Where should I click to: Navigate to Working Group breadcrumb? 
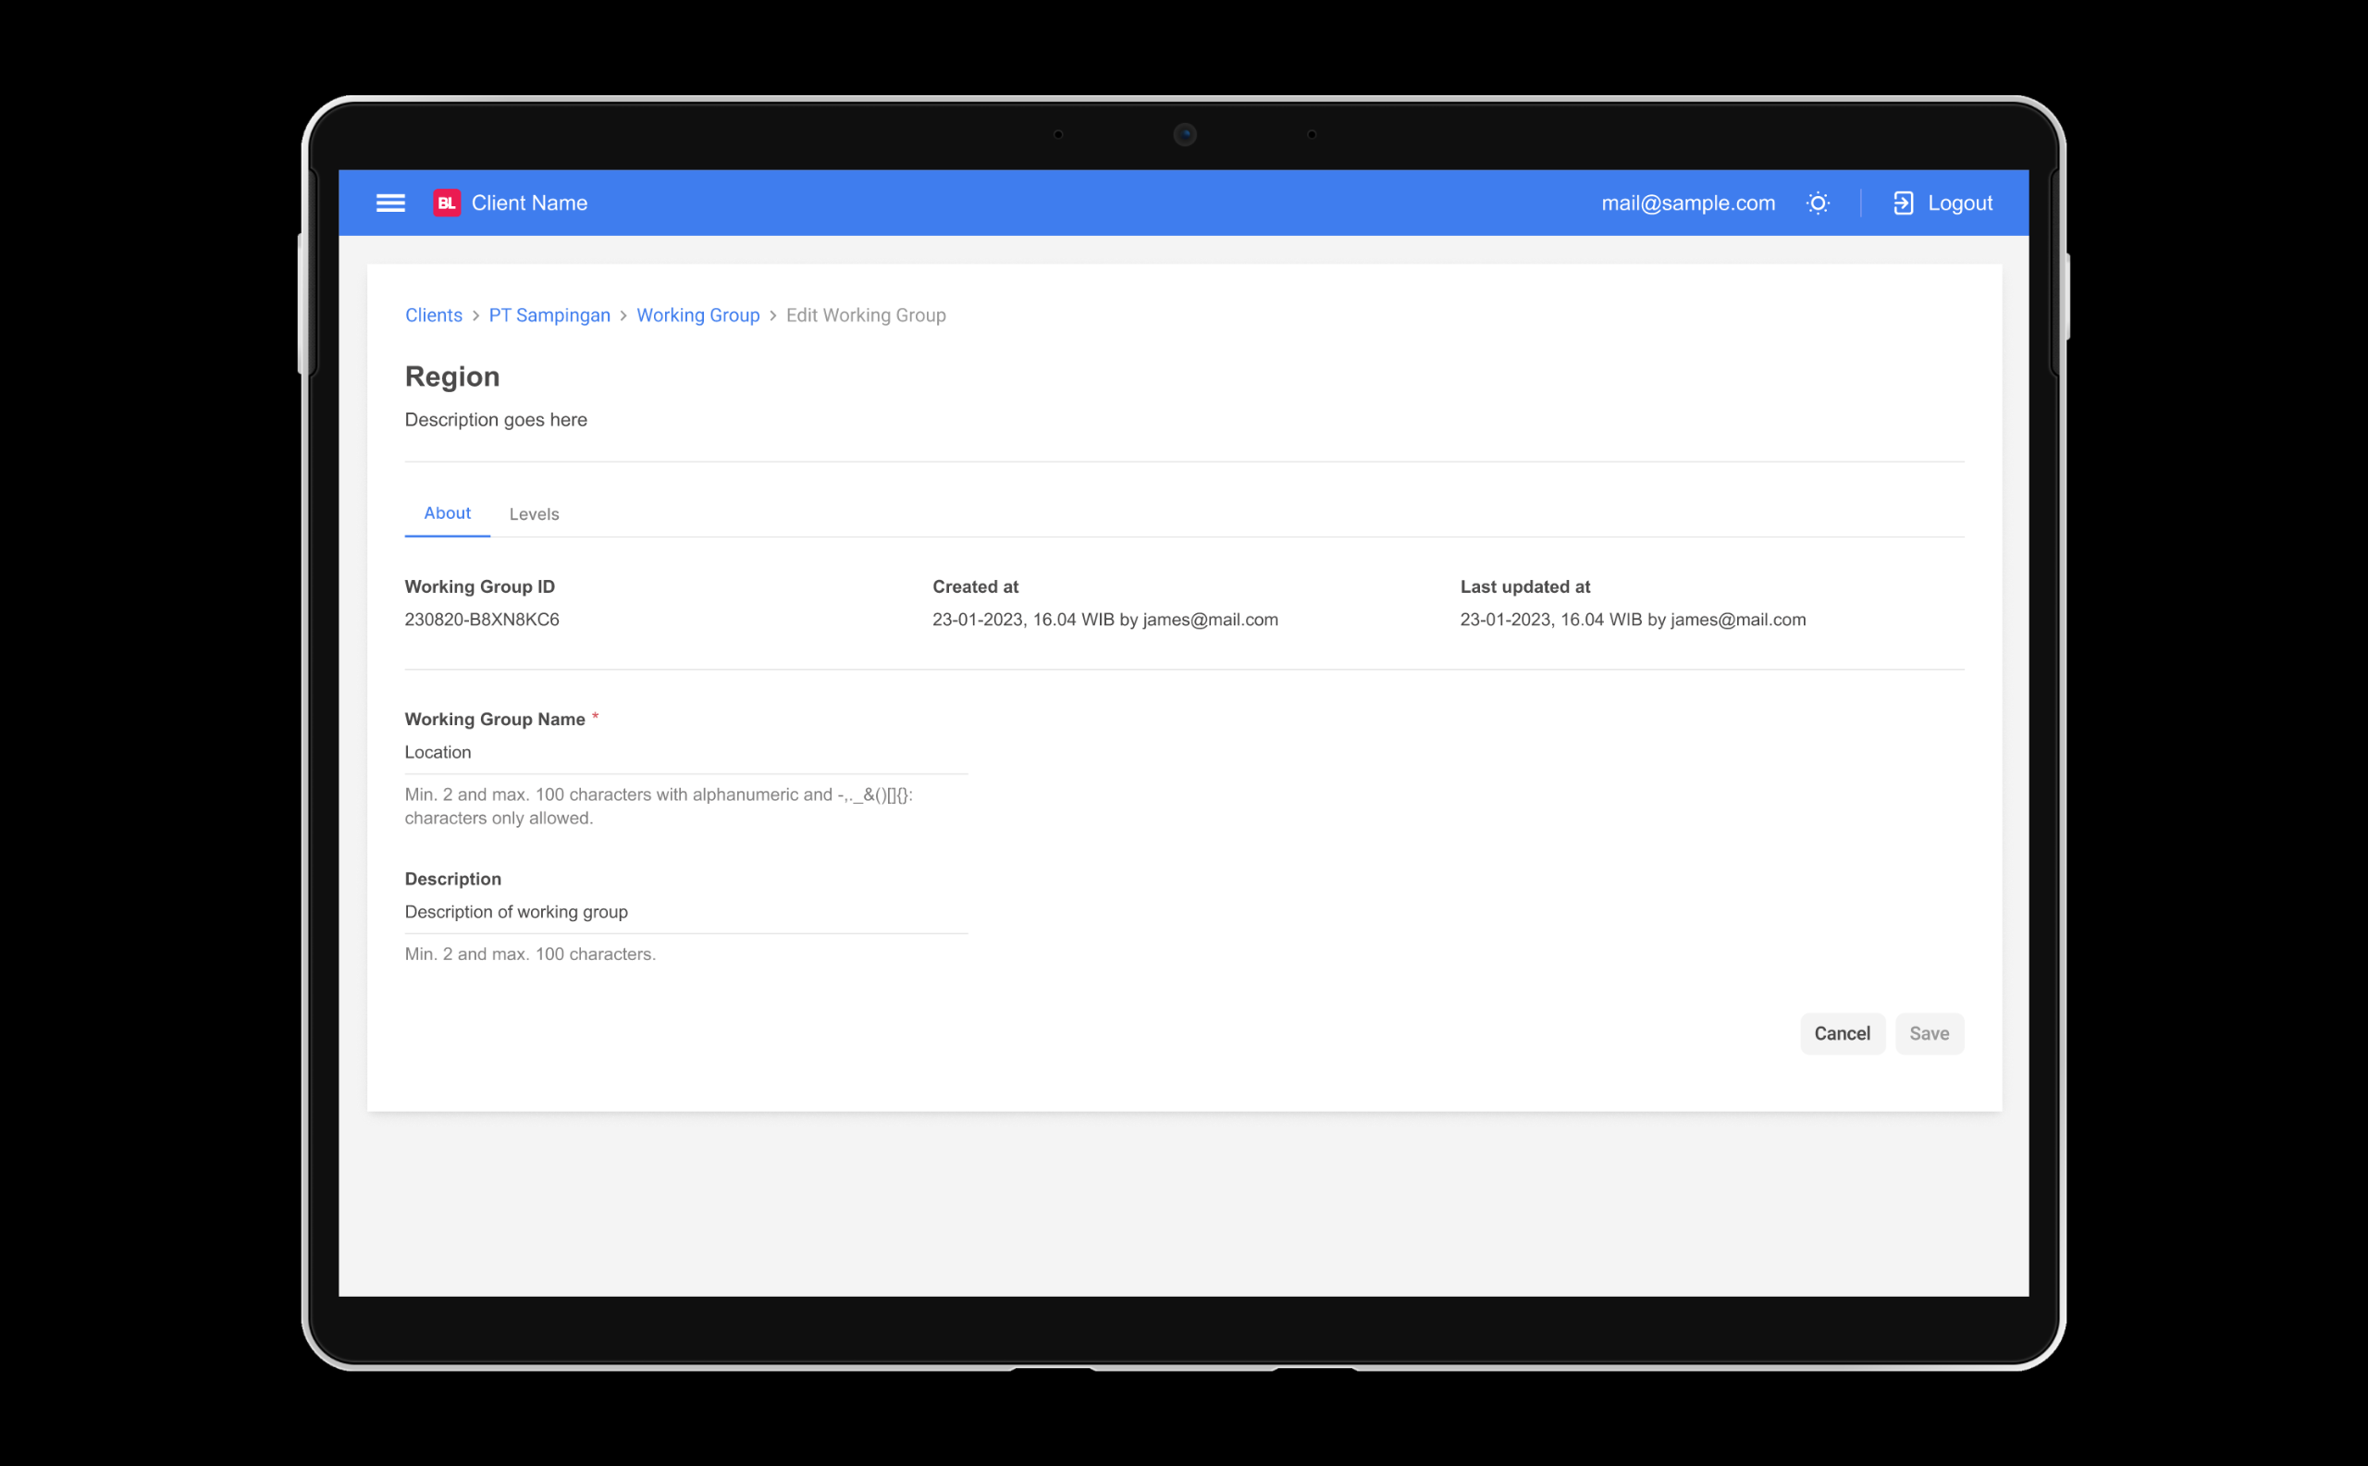point(697,315)
